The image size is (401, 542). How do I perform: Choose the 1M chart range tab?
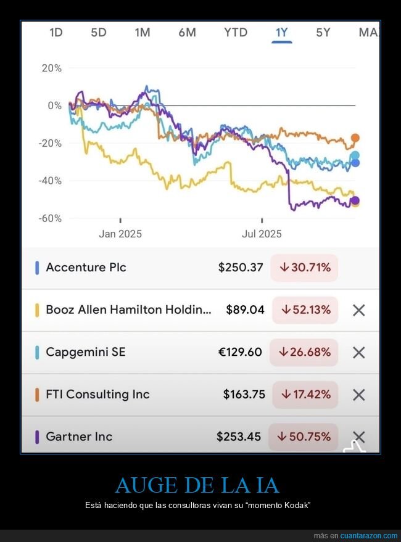143,33
